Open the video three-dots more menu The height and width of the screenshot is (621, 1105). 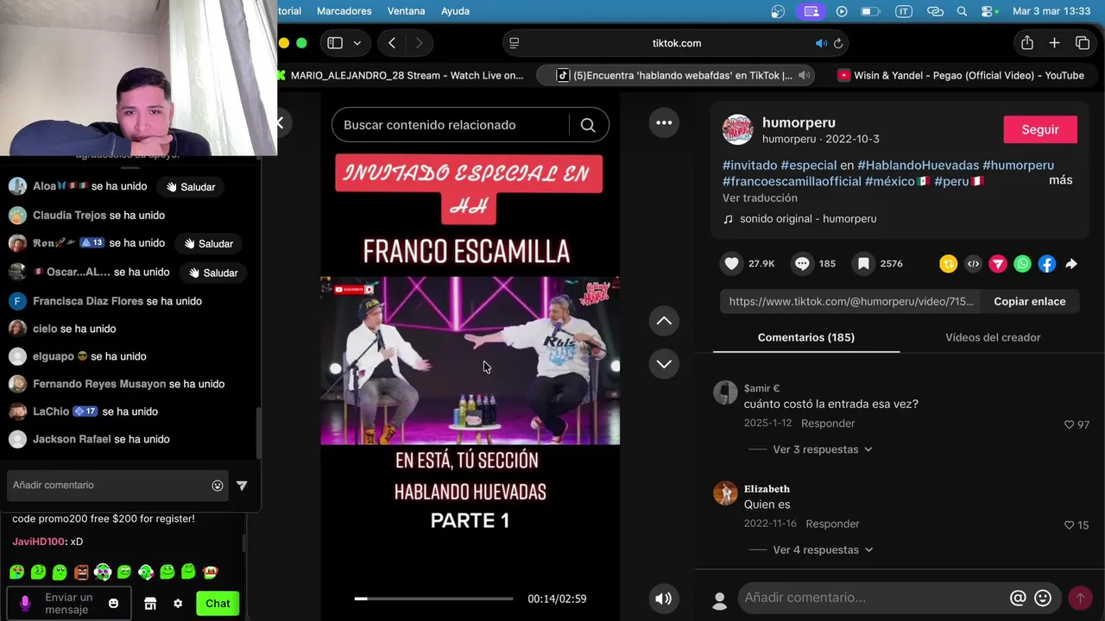tap(664, 122)
